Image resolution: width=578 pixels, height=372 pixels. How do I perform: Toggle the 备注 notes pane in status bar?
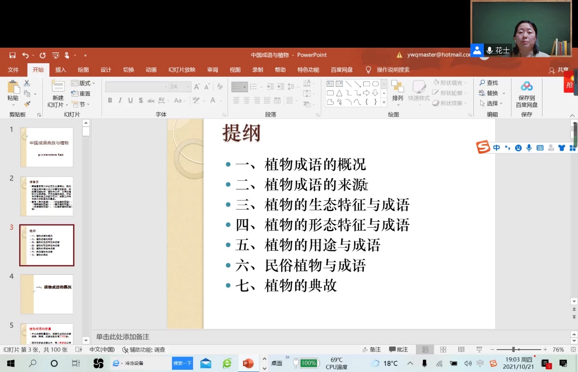(372, 349)
